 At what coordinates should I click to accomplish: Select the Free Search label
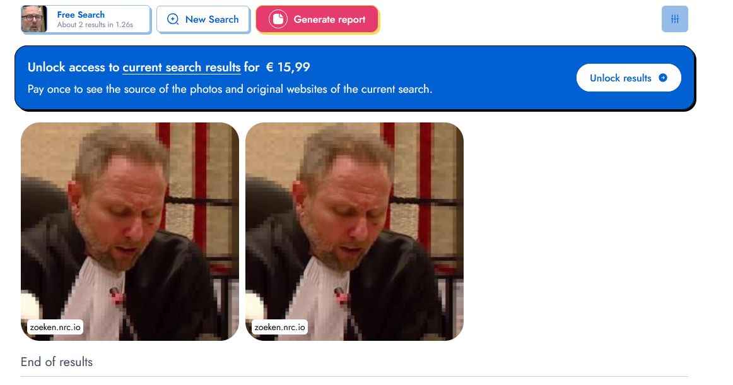(x=81, y=15)
